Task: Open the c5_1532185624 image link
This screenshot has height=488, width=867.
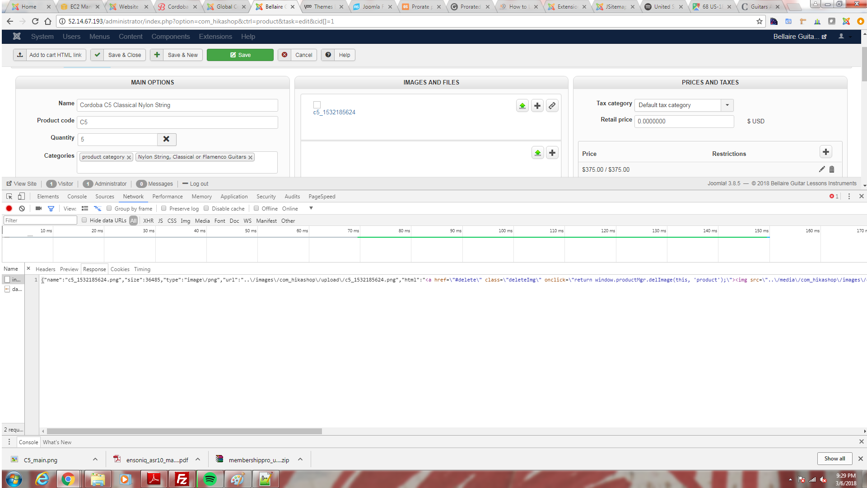Action: pyautogui.click(x=334, y=113)
